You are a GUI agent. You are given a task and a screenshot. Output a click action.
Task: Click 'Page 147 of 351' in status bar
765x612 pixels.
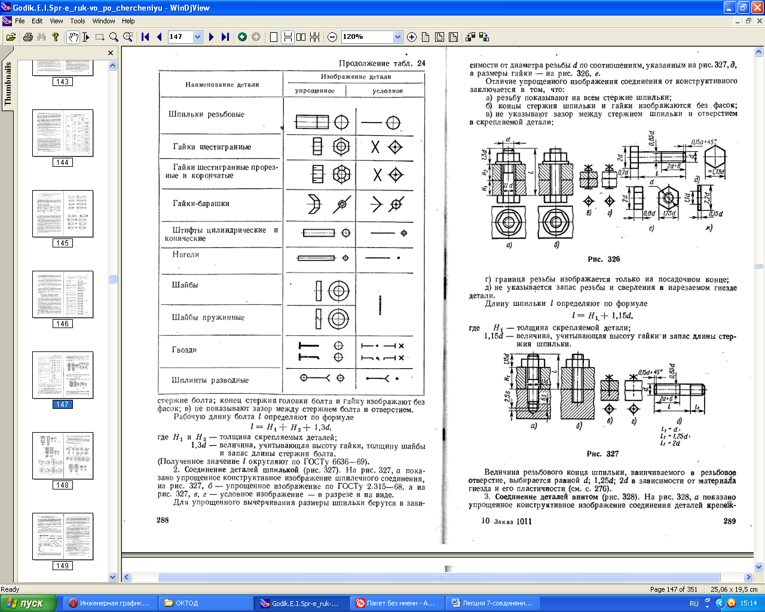[x=674, y=589]
